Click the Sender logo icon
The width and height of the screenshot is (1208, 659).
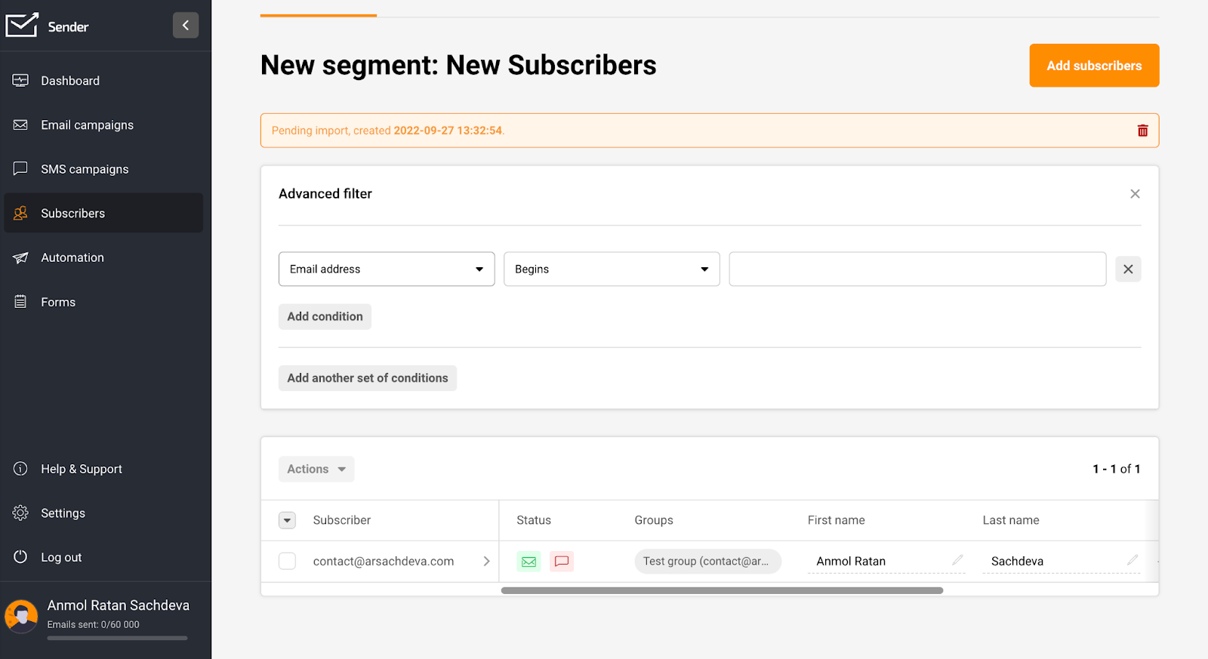pos(21,26)
